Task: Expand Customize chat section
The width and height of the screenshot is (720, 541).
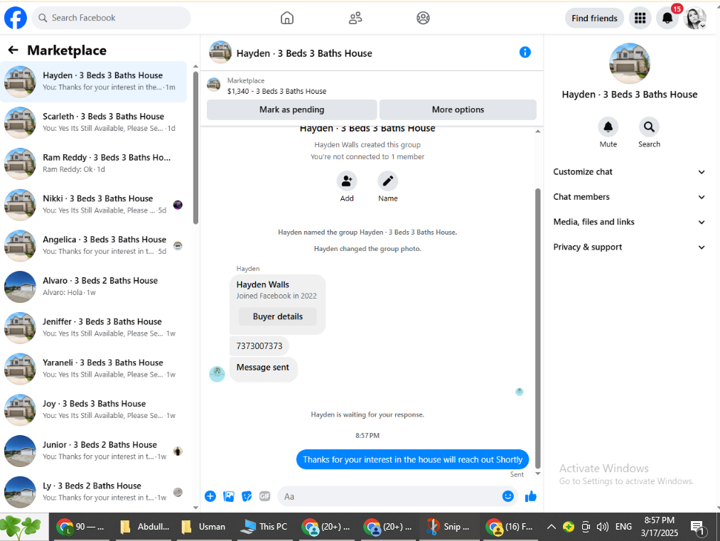Action: click(x=628, y=172)
